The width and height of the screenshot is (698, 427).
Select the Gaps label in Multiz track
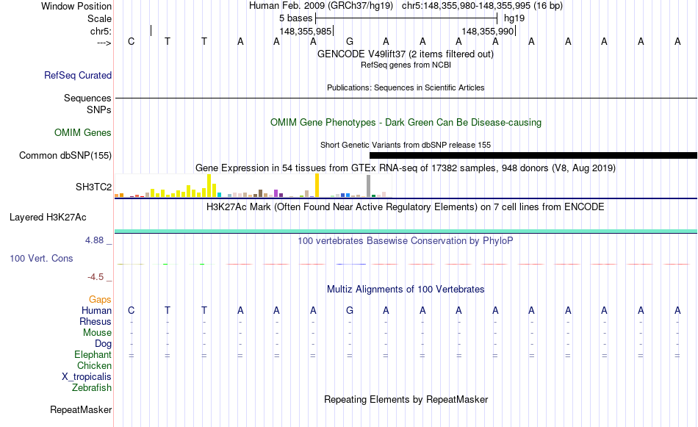[x=100, y=300]
